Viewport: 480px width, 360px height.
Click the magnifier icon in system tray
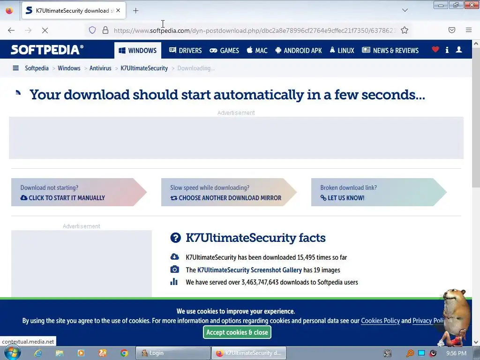click(x=410, y=353)
